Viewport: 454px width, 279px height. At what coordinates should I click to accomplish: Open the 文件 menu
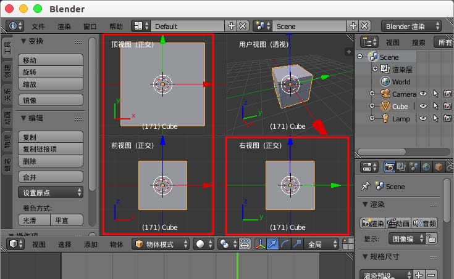(x=38, y=26)
